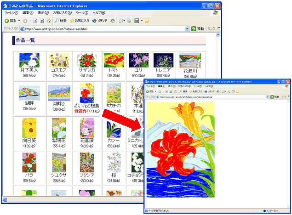Open the Edit dropdown arrow in the main toolbar
This screenshot has width=292, height=215.
(142, 21)
